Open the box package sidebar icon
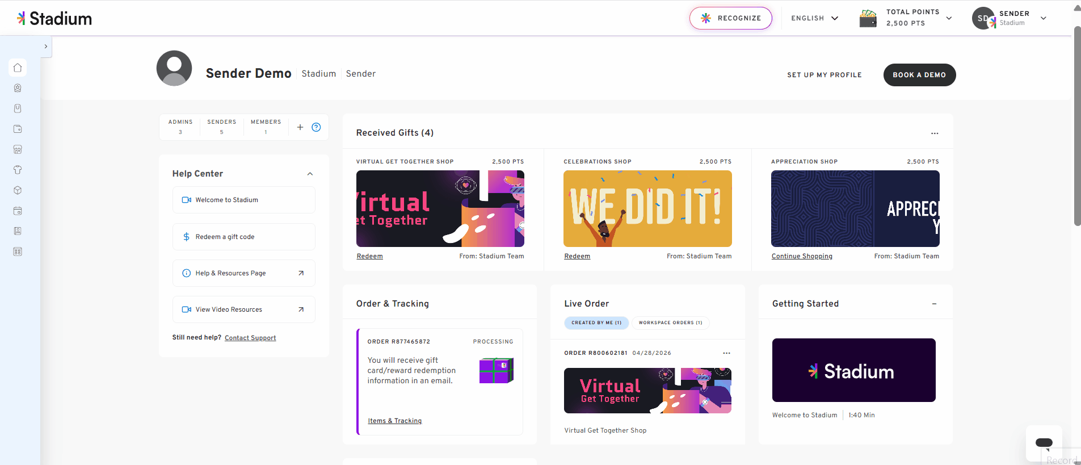This screenshot has width=1081, height=465. (18, 190)
